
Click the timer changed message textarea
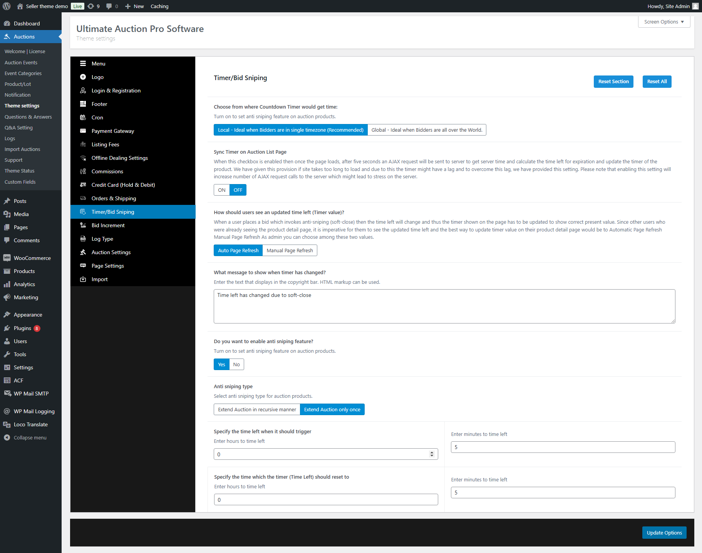(x=444, y=306)
